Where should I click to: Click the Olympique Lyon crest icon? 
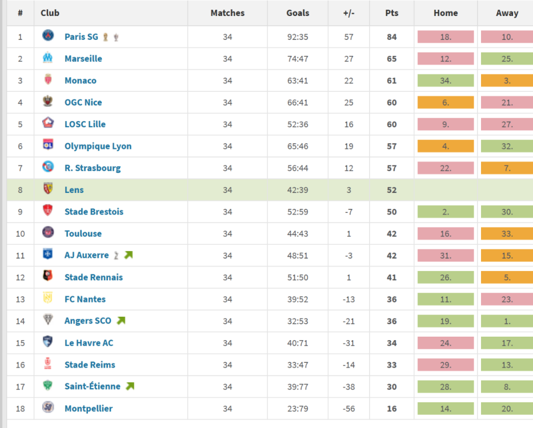(x=48, y=146)
